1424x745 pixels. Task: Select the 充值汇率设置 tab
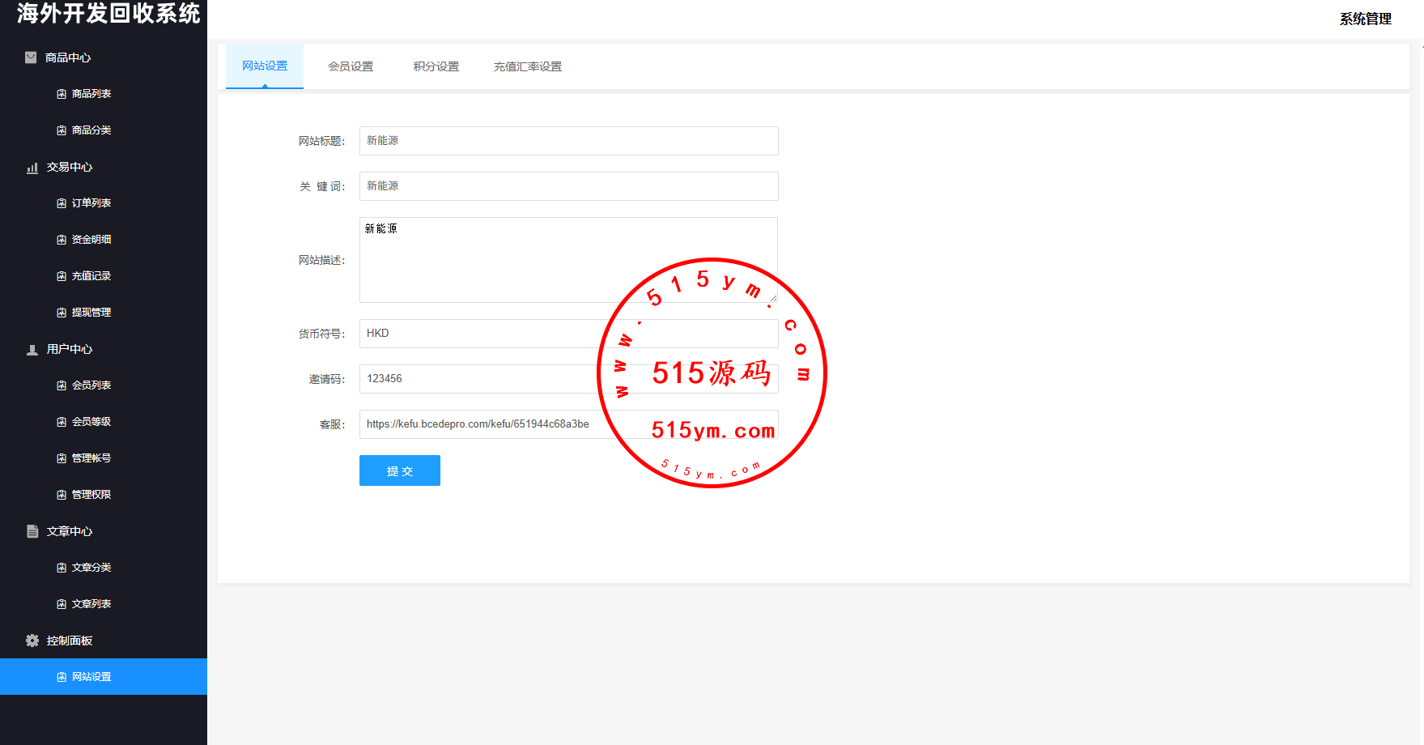(x=528, y=66)
